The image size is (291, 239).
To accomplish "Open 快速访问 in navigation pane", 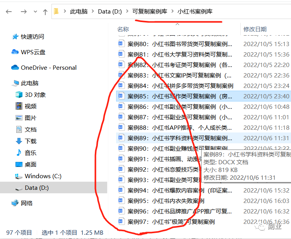I will pyautogui.click(x=33, y=36).
